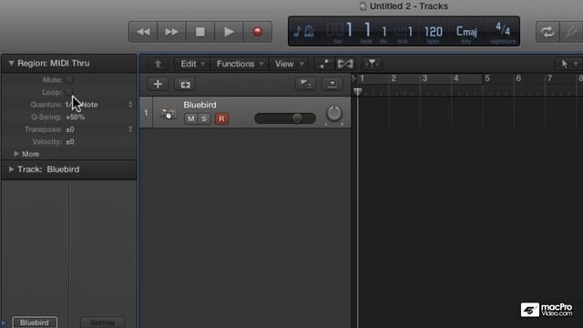Open the Edit menu

coord(192,64)
